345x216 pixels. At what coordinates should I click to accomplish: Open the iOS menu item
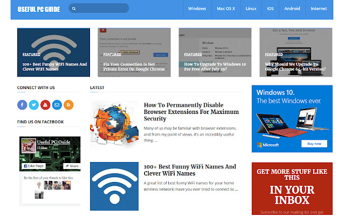click(x=271, y=9)
